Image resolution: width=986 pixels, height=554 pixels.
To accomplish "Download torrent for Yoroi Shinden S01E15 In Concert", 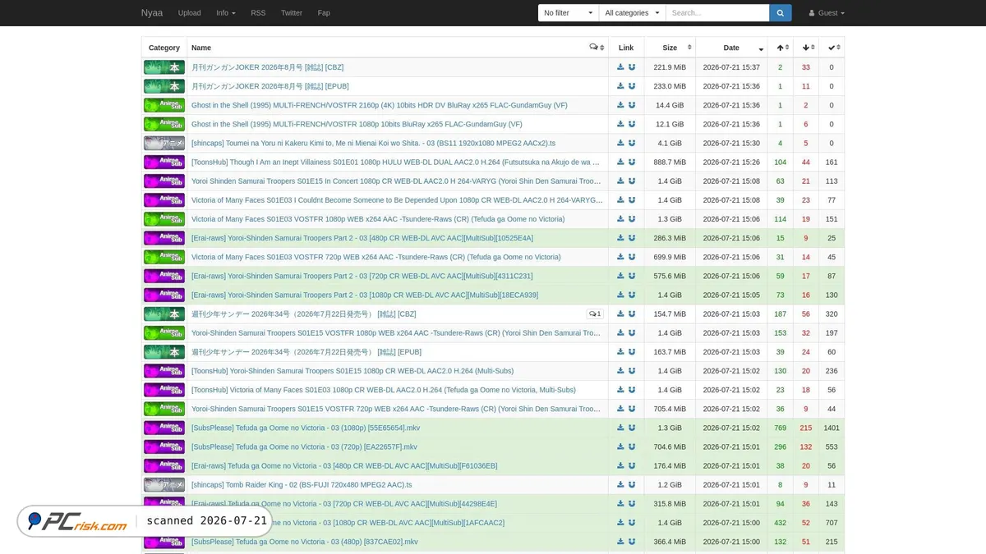I will (x=620, y=181).
